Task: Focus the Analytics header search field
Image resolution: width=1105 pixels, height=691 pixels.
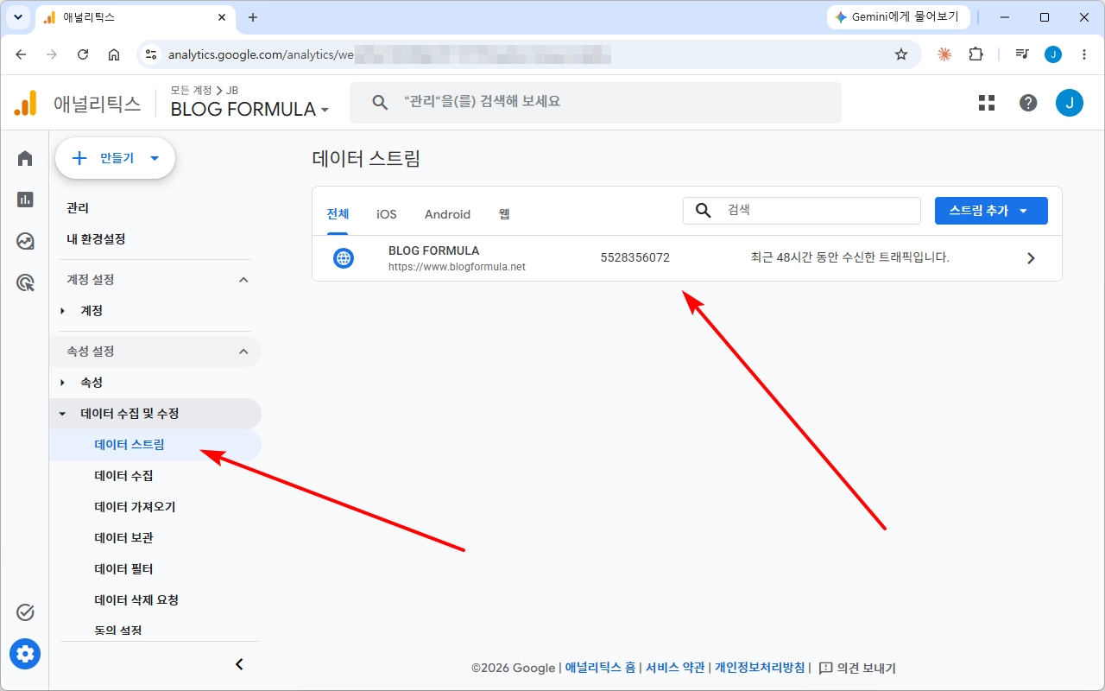Action: (x=596, y=102)
